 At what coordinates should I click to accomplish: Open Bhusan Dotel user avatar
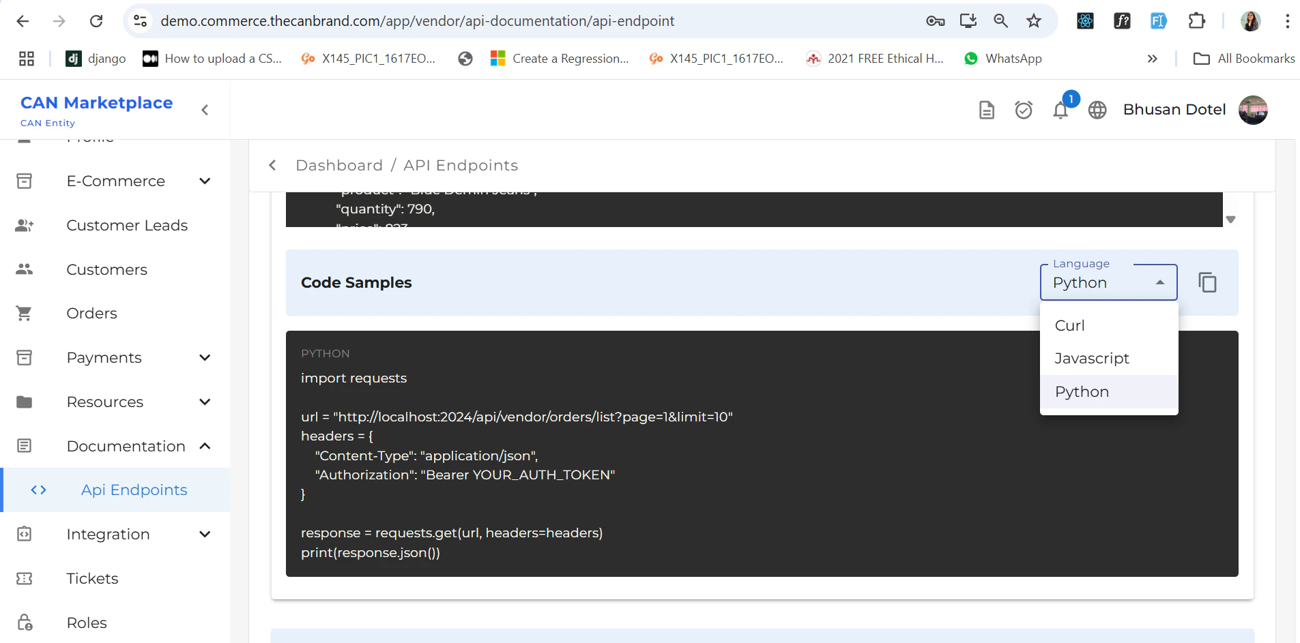pos(1253,110)
